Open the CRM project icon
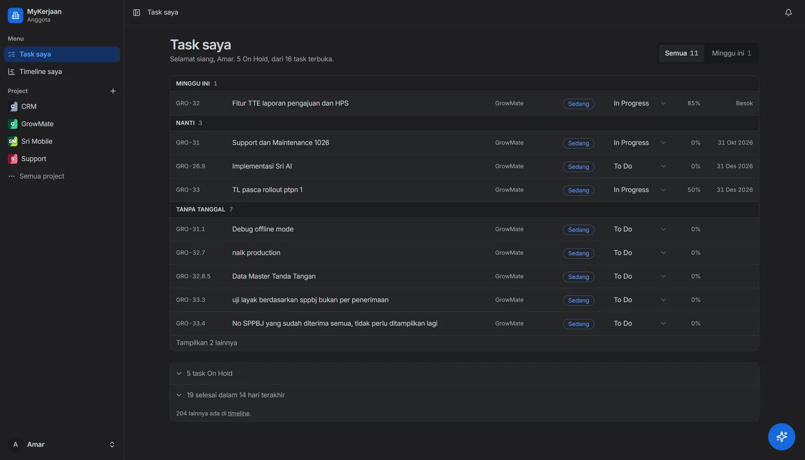Screen dimensions: 805x460 pyautogui.click(x=13, y=107)
